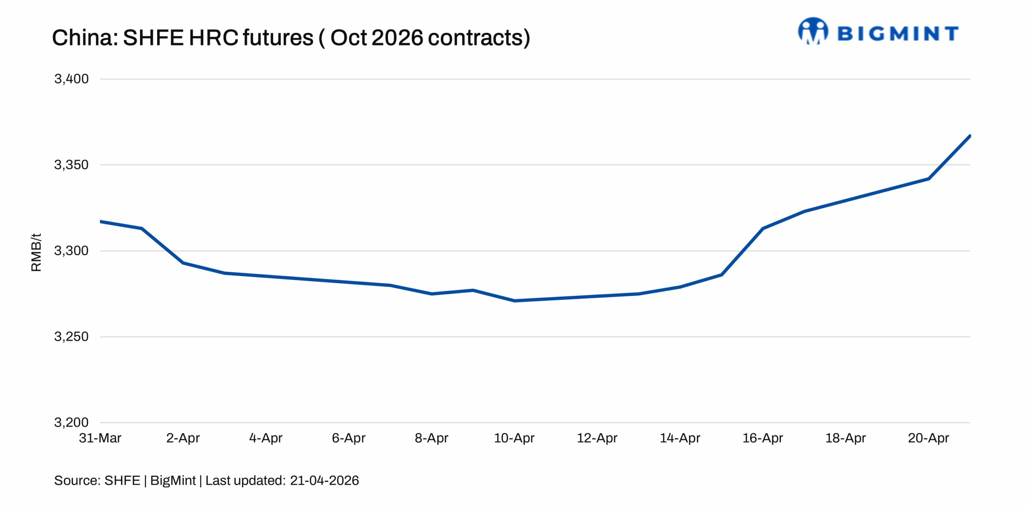Select the 20-Apr date label

click(x=928, y=438)
